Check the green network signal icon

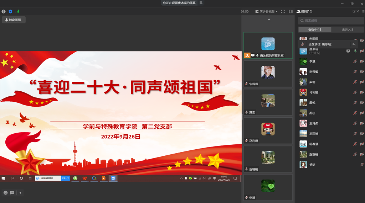(x=17, y=11)
